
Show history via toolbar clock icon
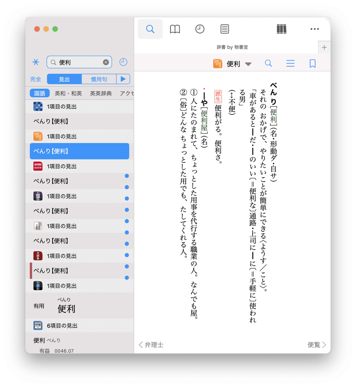pos(200,29)
